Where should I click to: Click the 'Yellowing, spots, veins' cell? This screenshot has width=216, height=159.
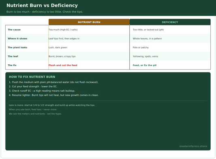145,56
